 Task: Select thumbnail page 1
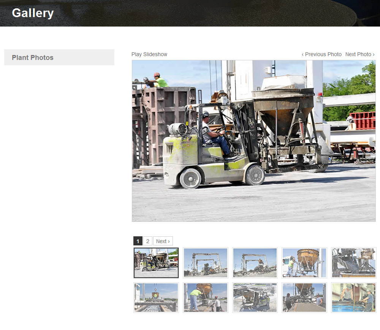(138, 241)
